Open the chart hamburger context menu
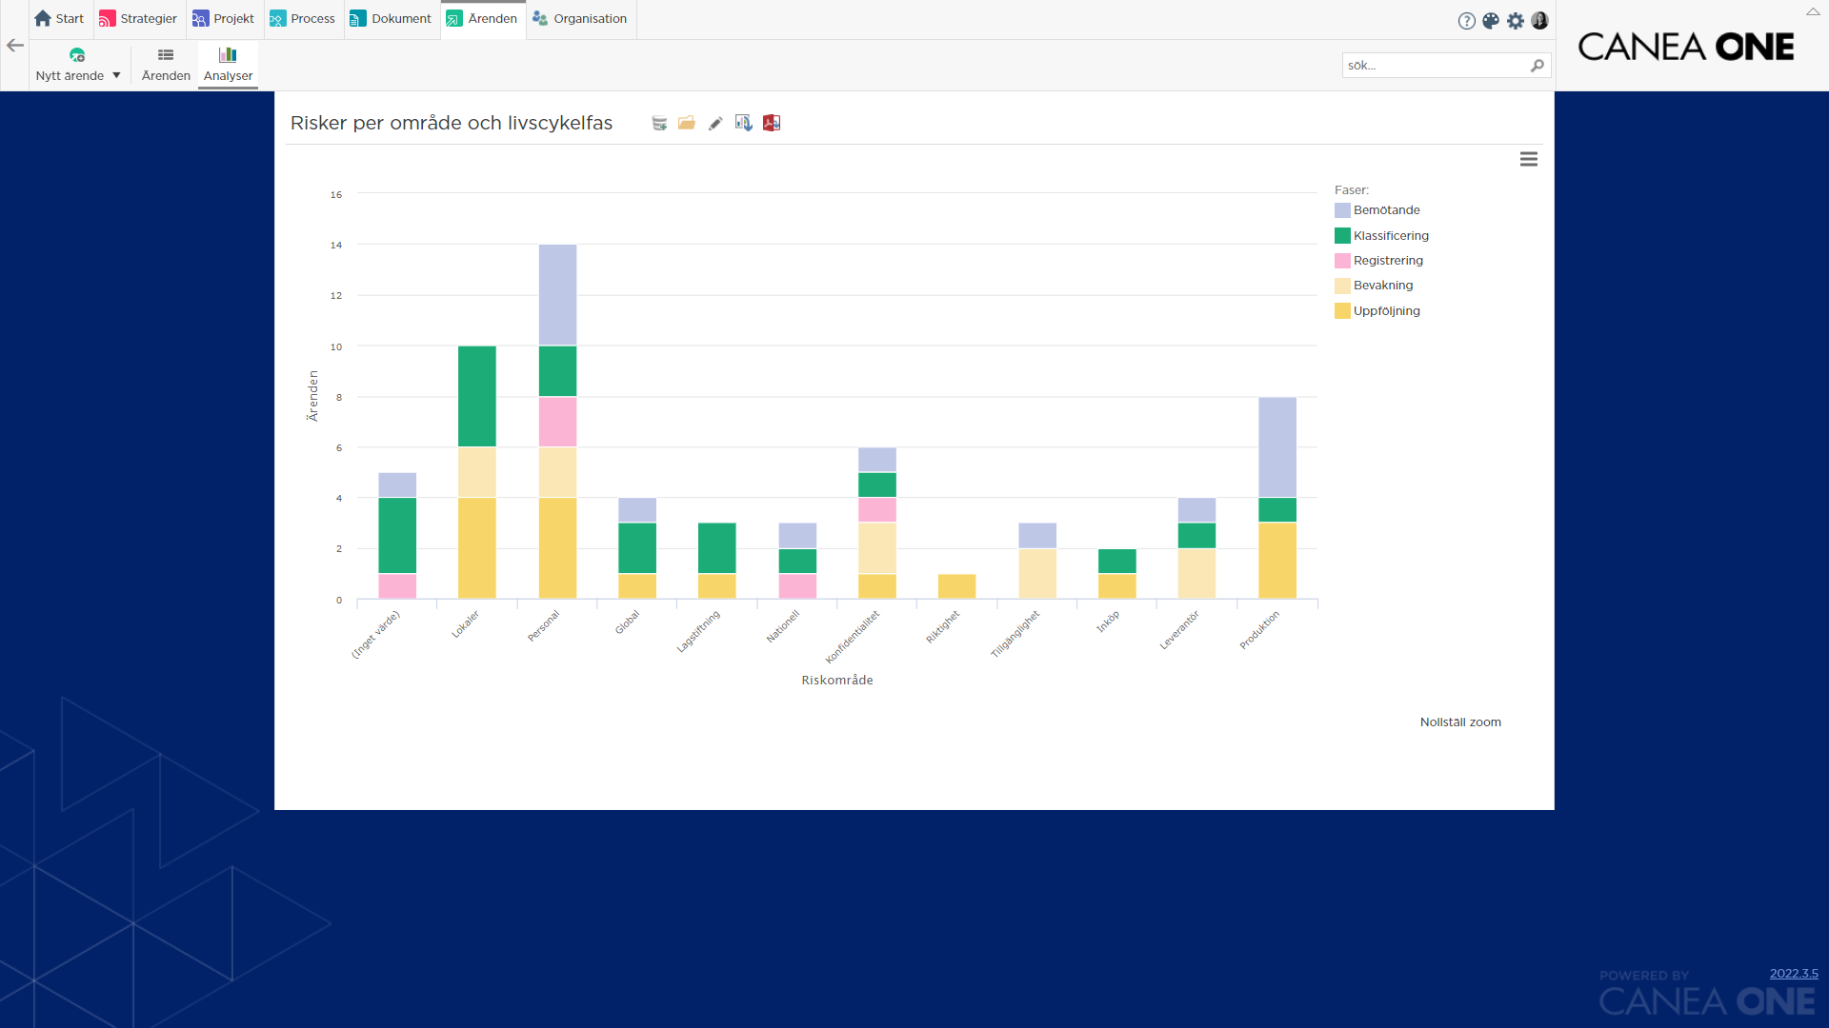The image size is (1829, 1028). 1529,160
